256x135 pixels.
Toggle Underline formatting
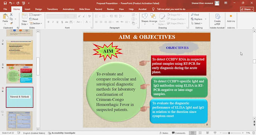coord(58,22)
